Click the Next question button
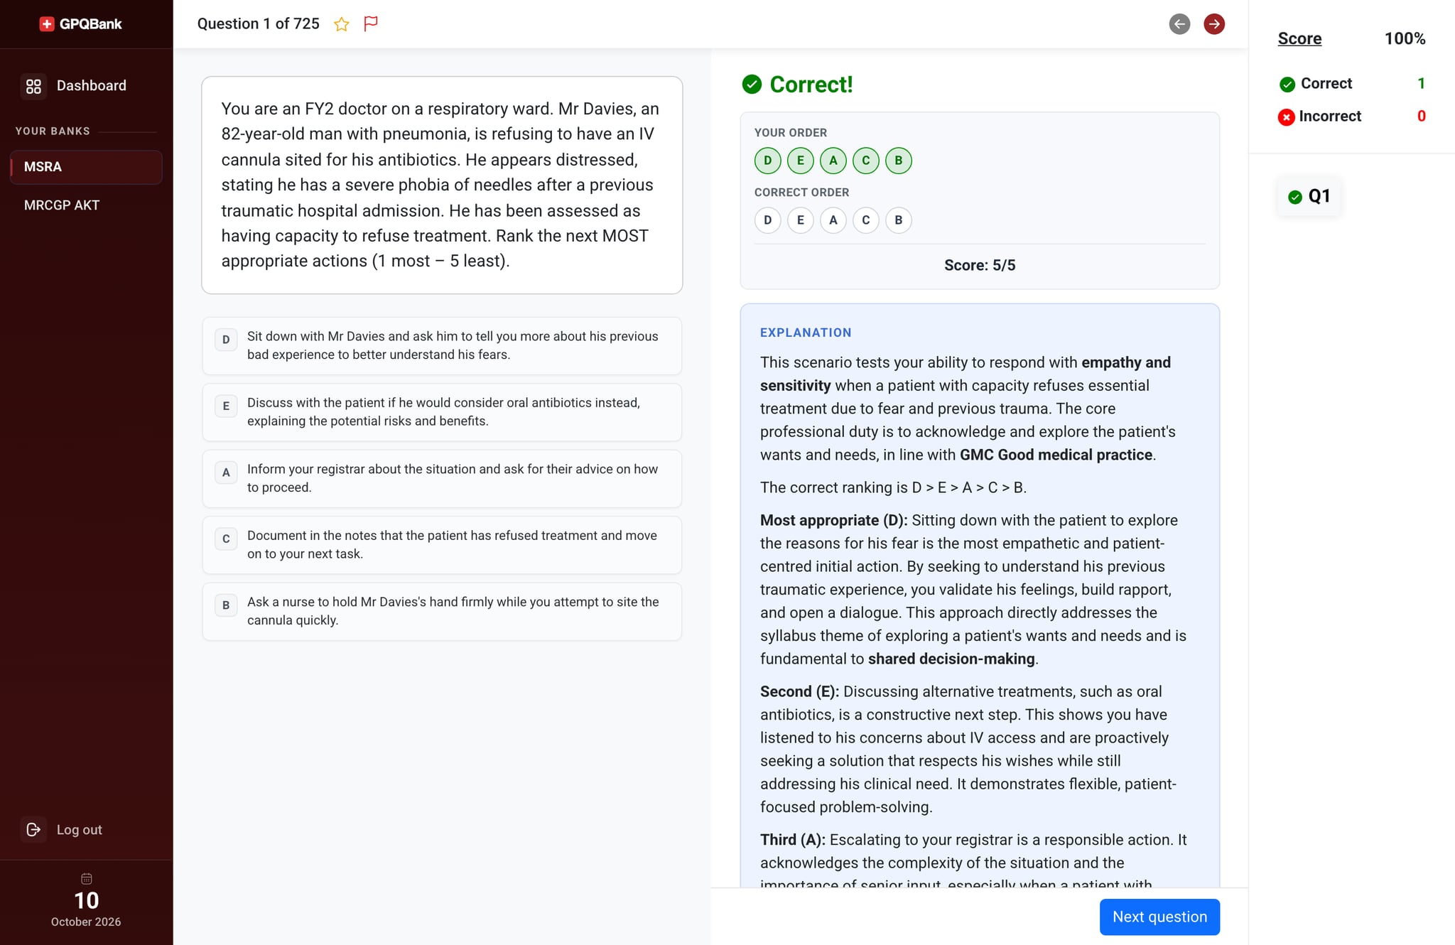The image size is (1455, 945). coord(1159,917)
